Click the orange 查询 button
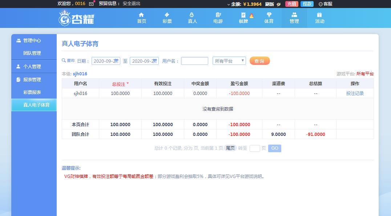 (259, 61)
